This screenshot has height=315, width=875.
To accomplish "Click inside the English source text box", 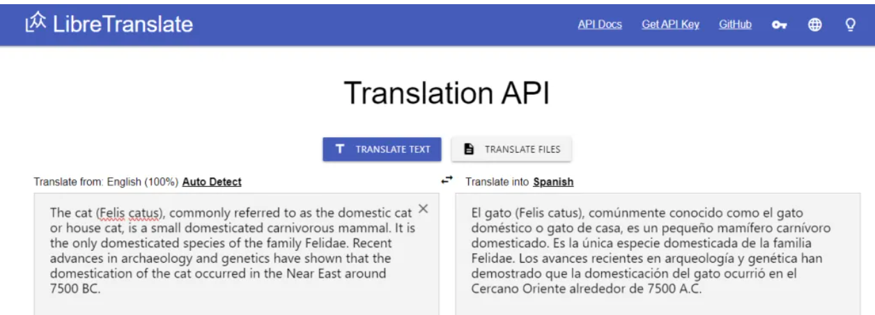I will (237, 254).
